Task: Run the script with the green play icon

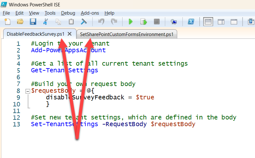Action: 131,22
